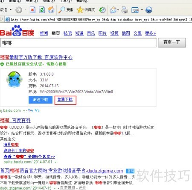This screenshot has height=190, width=192.
Task: Open Mail button dropdown arrow
Action: point(118,10)
